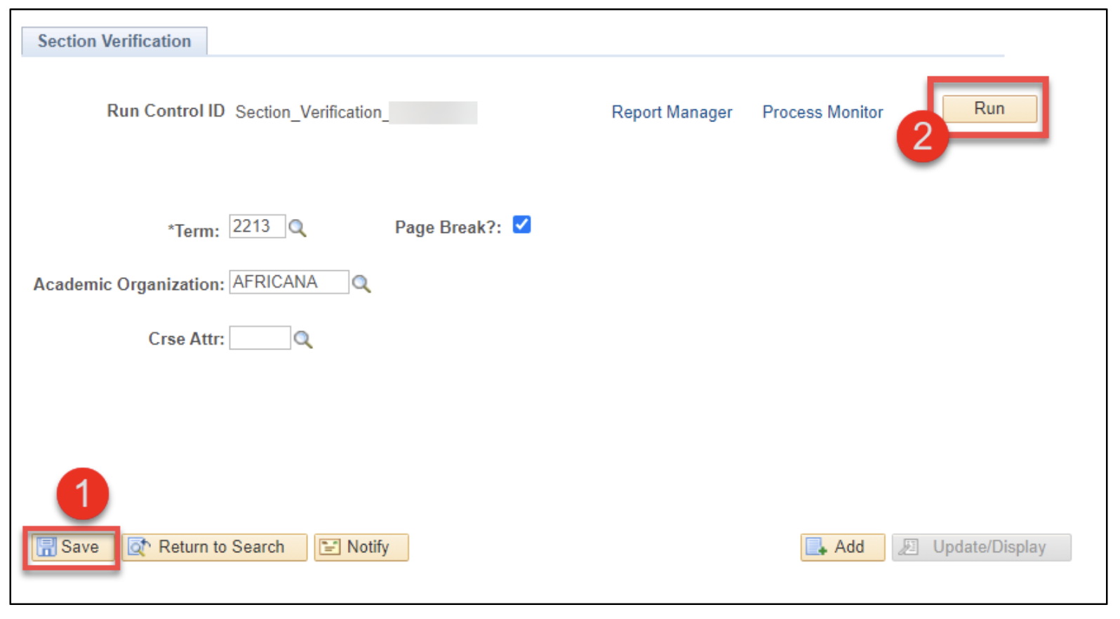
Task: Click the red step 2 marker
Action: coord(921,136)
